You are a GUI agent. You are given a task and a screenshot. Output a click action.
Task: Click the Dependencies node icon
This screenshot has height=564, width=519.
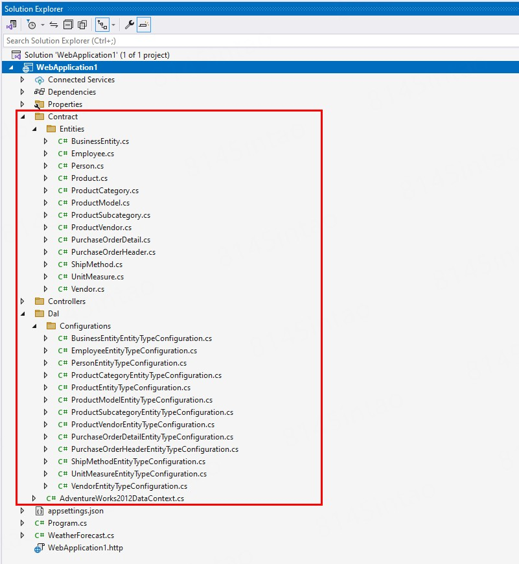coord(39,92)
